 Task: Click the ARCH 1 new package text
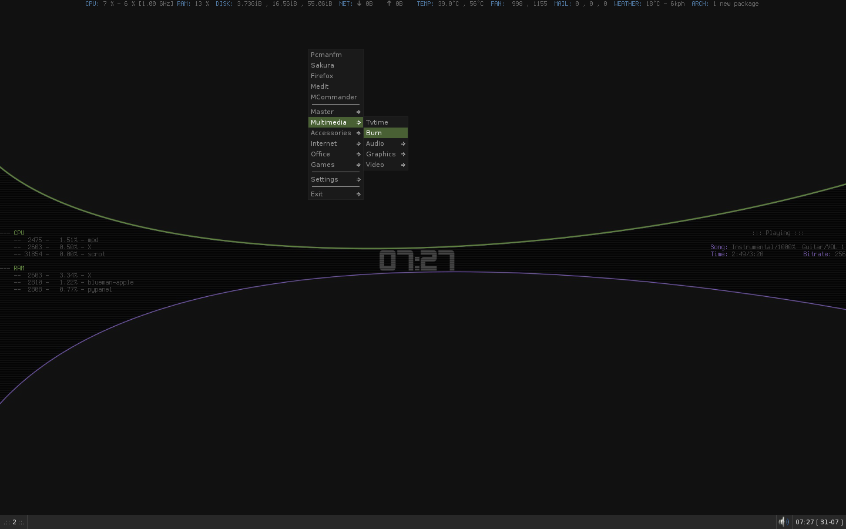(725, 4)
